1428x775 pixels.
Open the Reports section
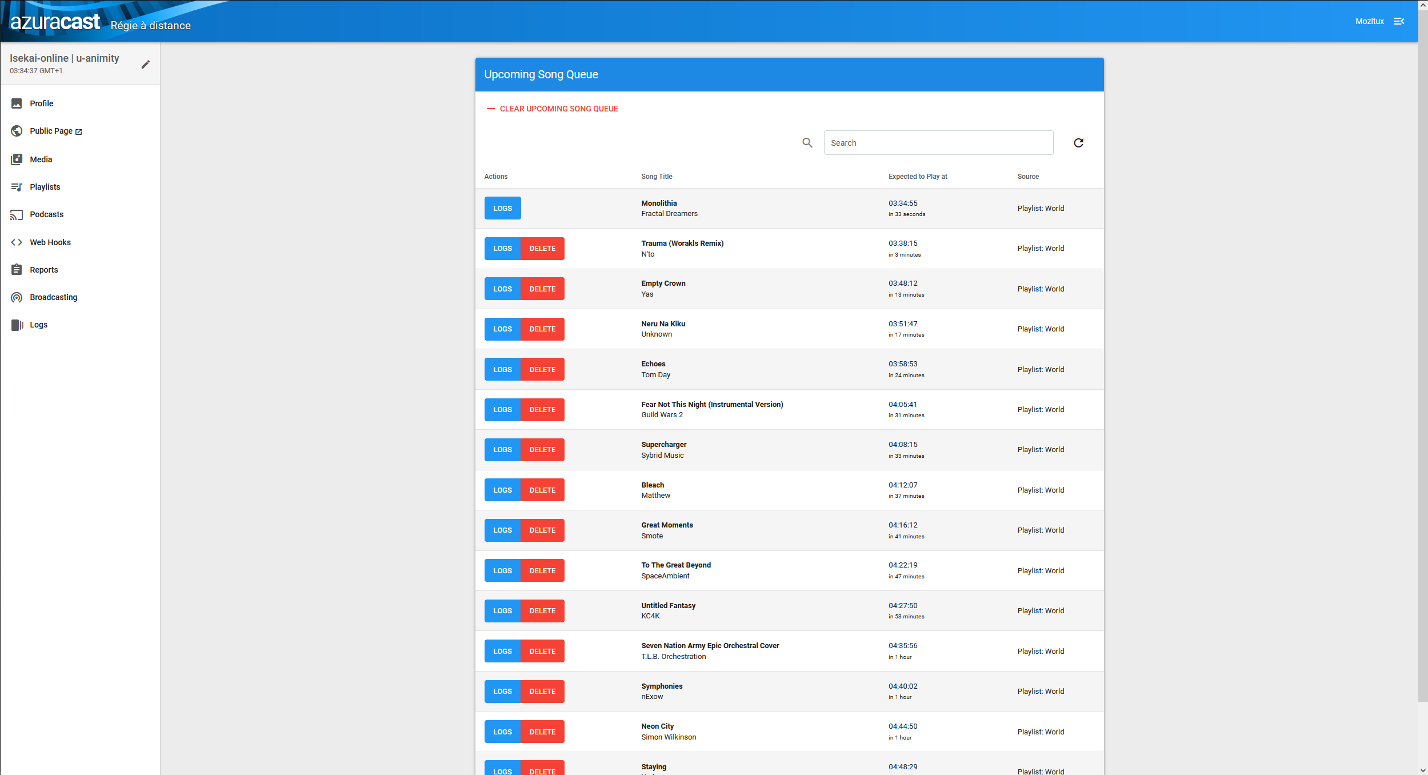click(x=44, y=269)
